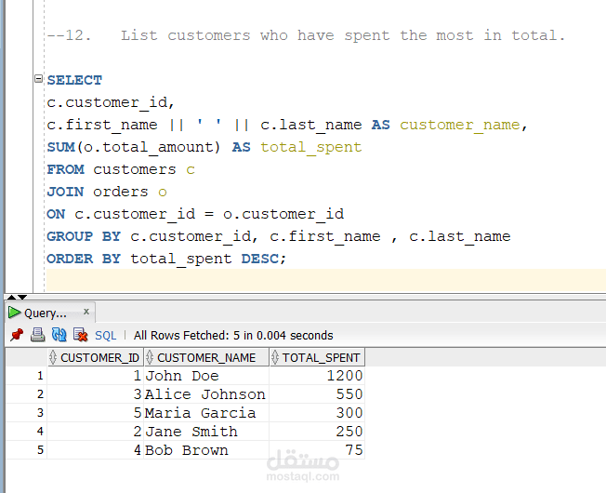Click the 1200 total spent cell
This screenshot has height=493, width=606.
[316, 376]
